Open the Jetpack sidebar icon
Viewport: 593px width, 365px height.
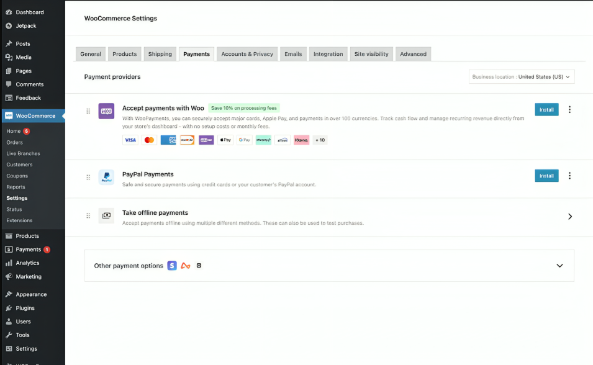(10, 25)
